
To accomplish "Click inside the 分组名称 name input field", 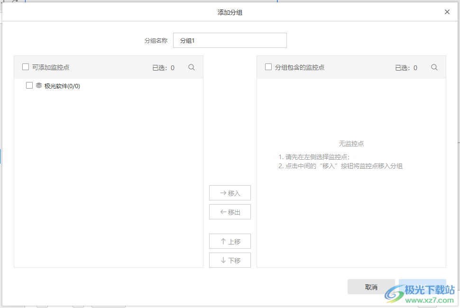I will 230,40.
